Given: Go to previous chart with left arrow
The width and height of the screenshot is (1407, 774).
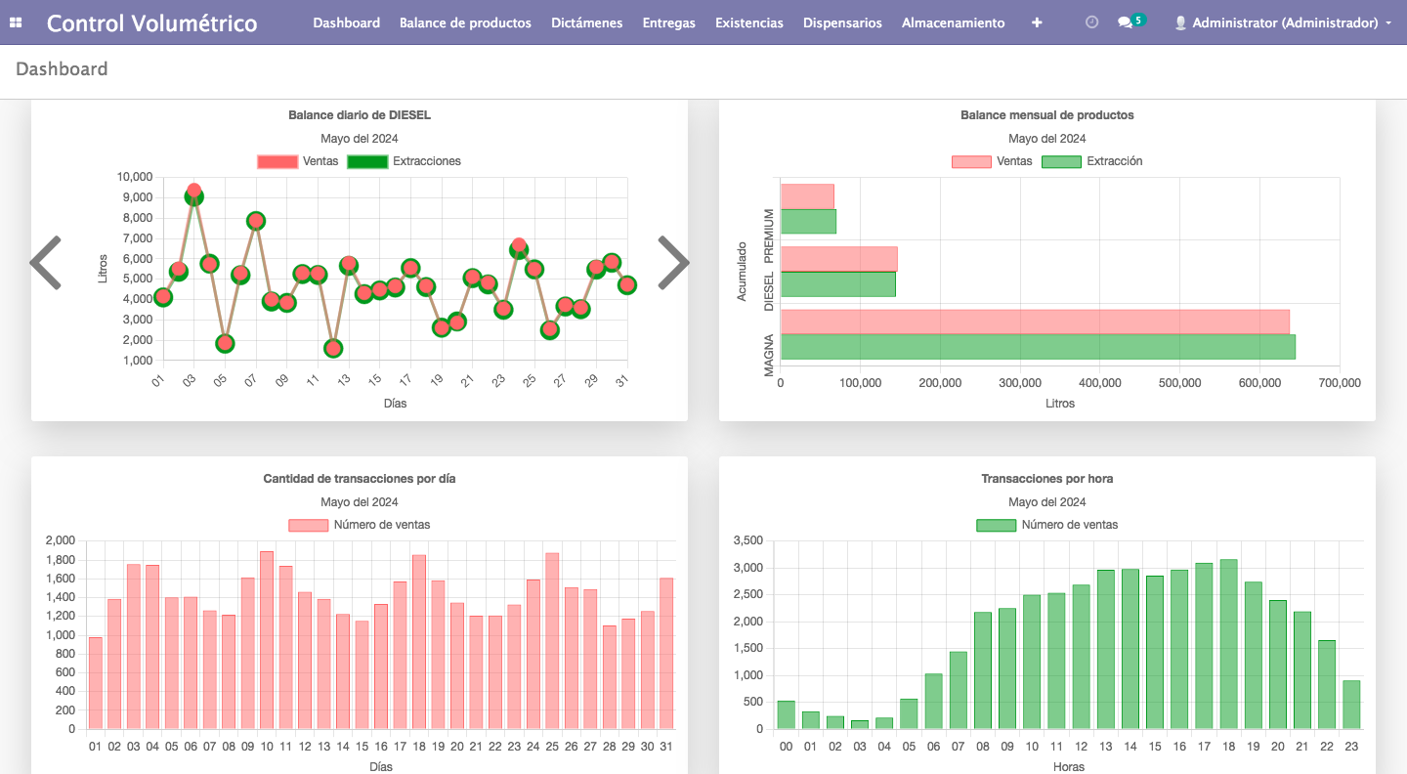Looking at the screenshot, I should 46,263.
